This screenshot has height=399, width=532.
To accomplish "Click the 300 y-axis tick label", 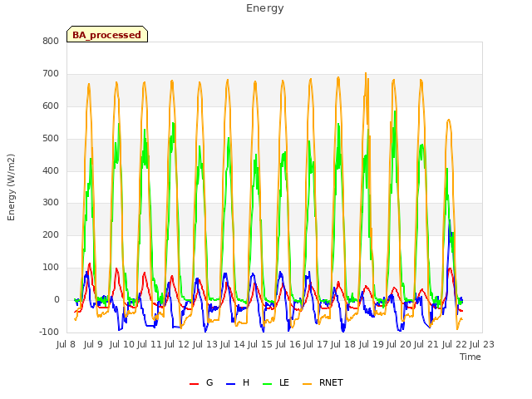I will (x=51, y=203).
